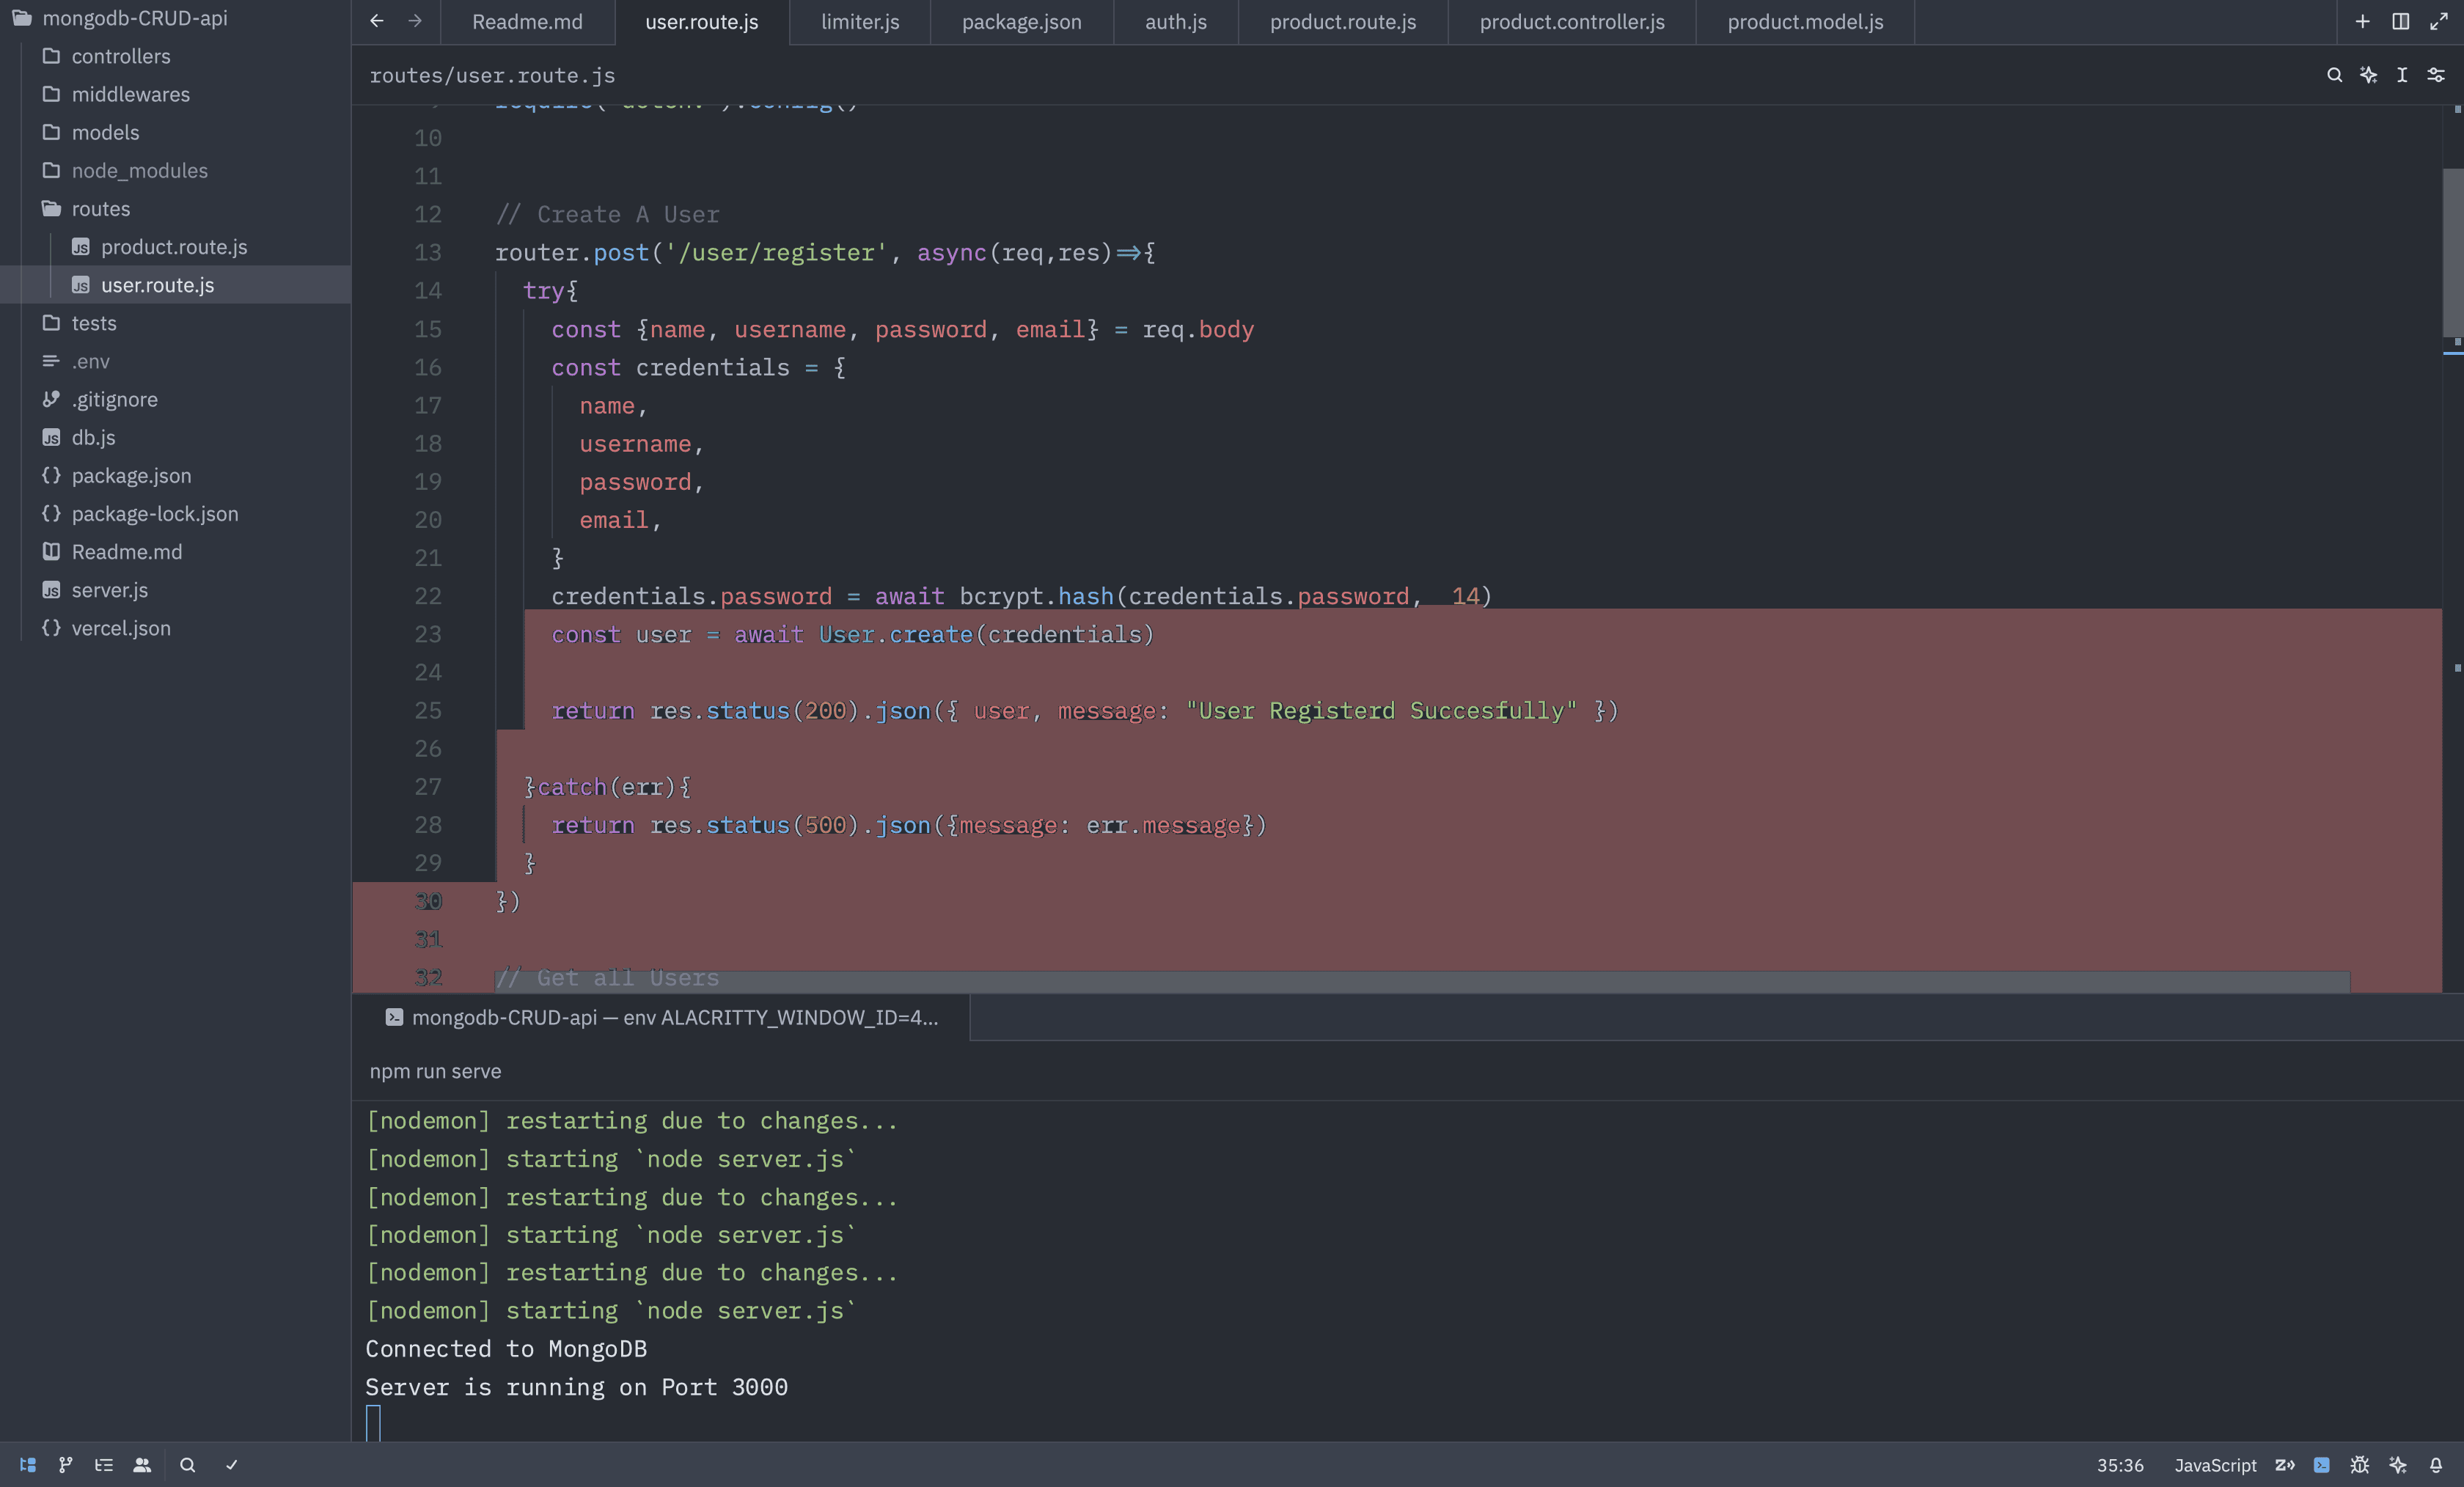Switch to product.controller.js tab

coord(1572,22)
